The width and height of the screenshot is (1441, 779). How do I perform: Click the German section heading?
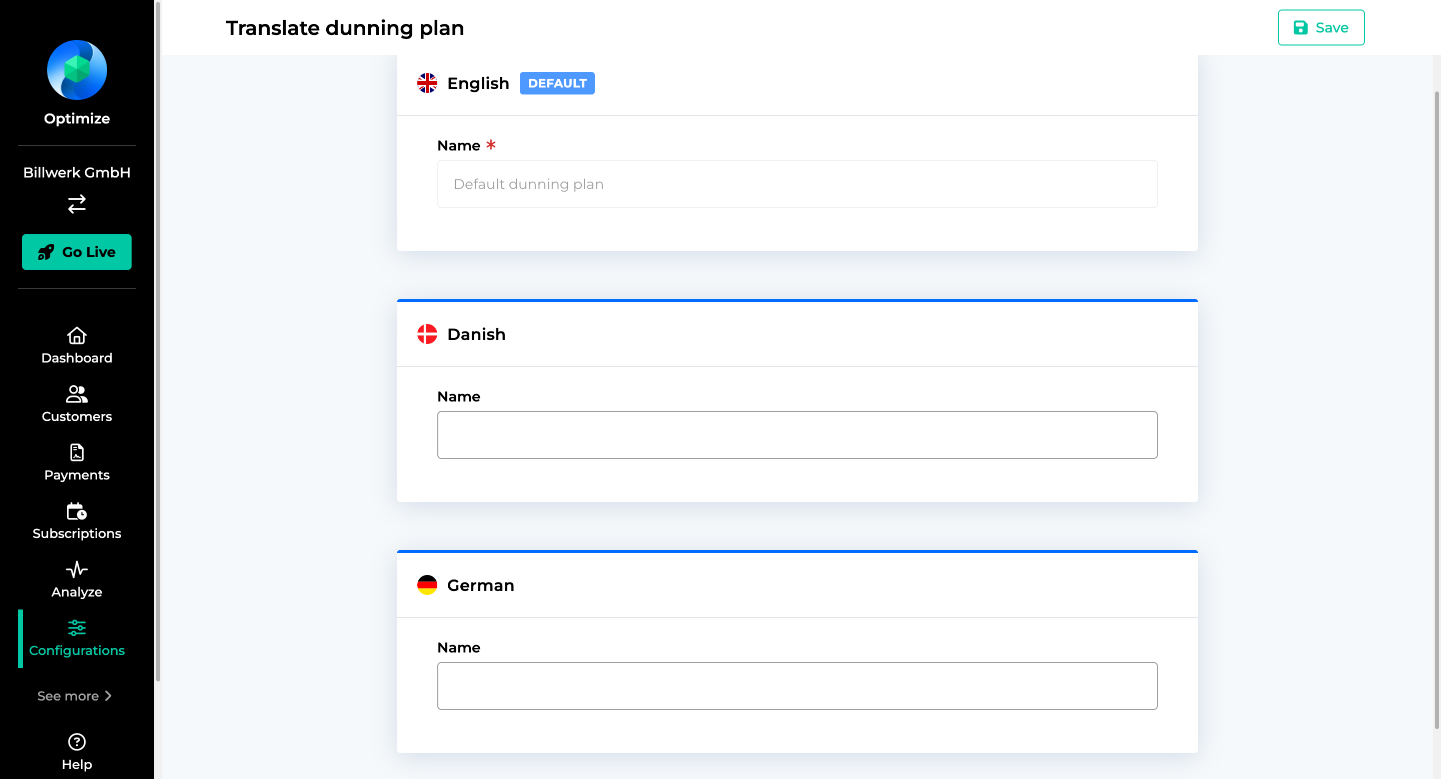pyautogui.click(x=480, y=585)
